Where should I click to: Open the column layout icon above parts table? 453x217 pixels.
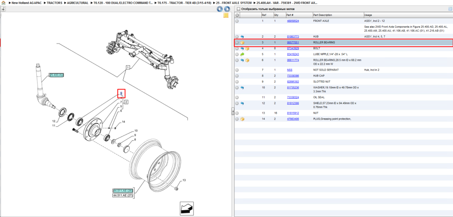click(450, 9)
